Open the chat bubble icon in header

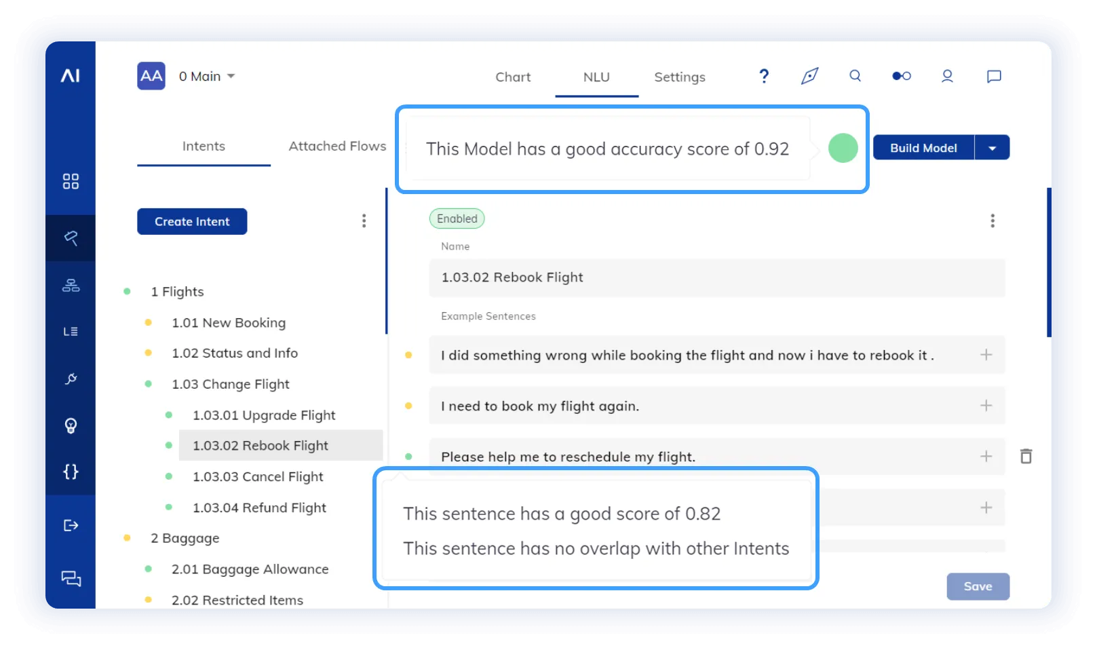click(994, 76)
